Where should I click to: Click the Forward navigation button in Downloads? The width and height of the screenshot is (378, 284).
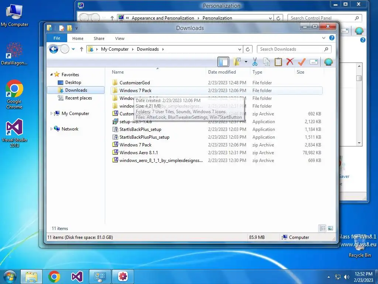pos(65,49)
